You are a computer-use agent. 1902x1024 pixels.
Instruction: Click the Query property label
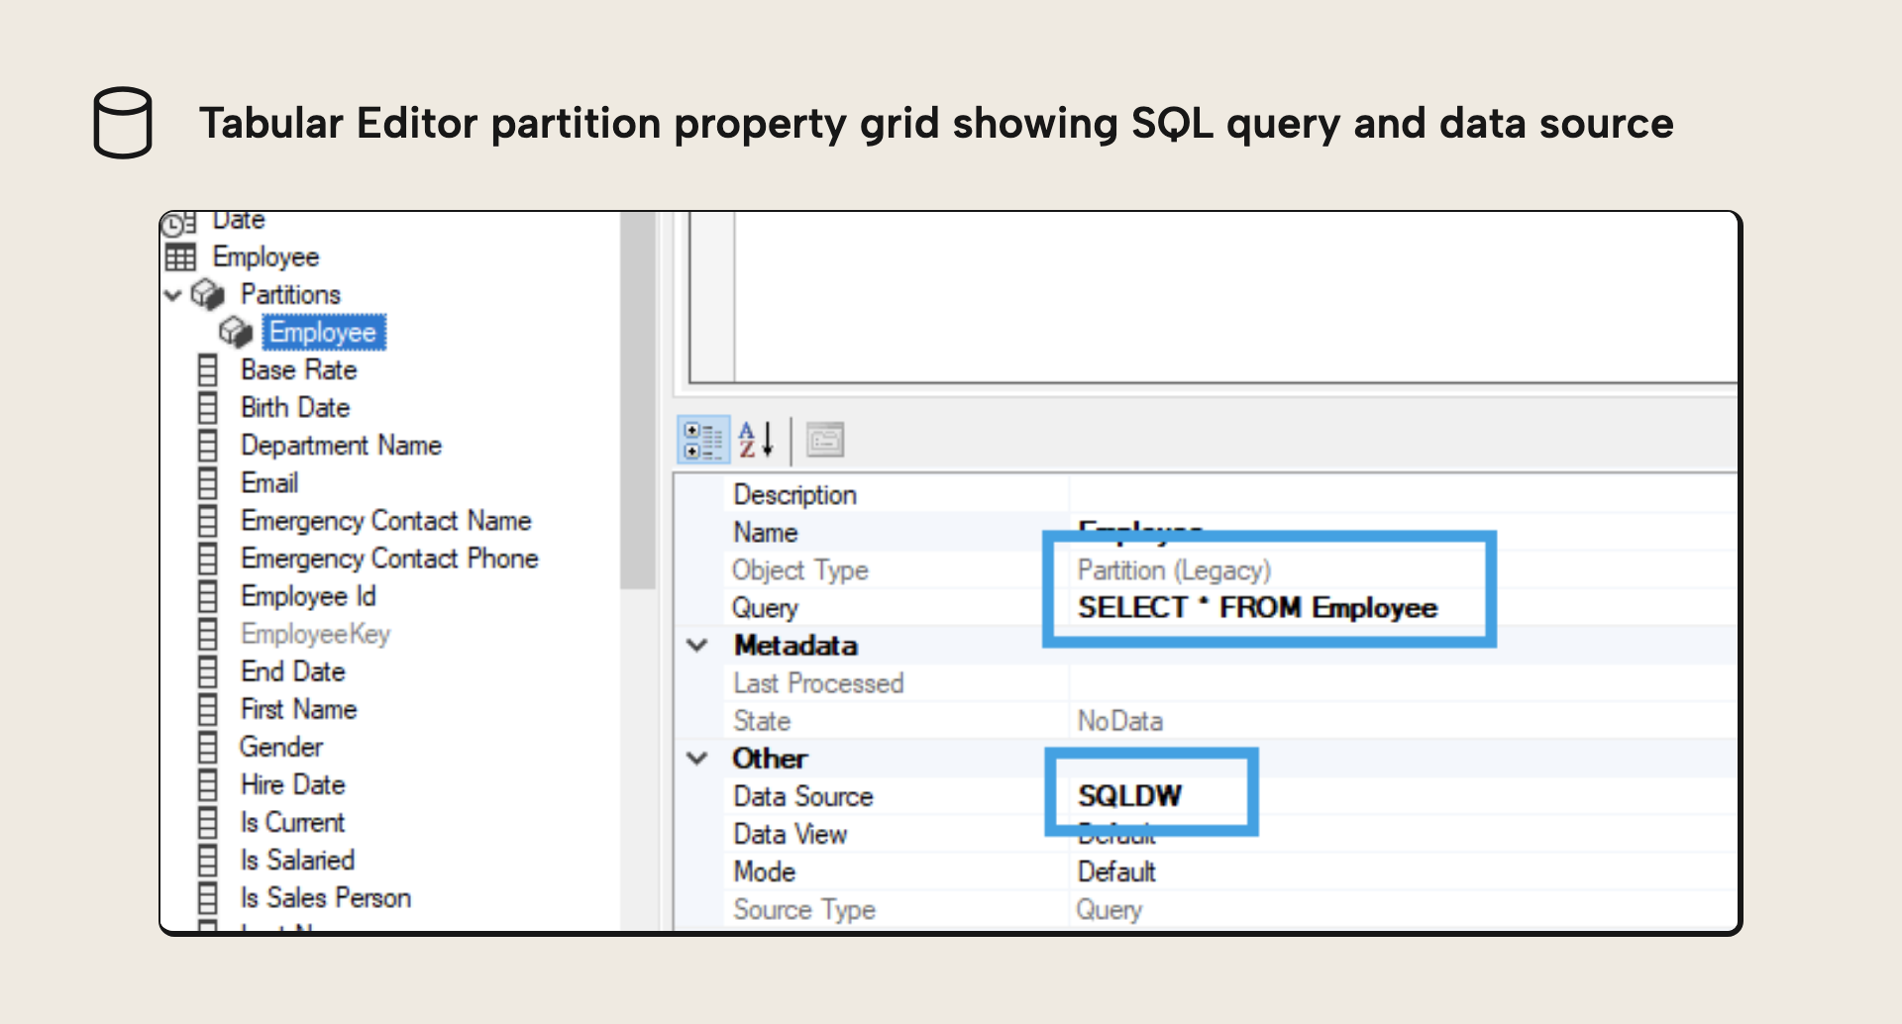pyautogui.click(x=765, y=608)
